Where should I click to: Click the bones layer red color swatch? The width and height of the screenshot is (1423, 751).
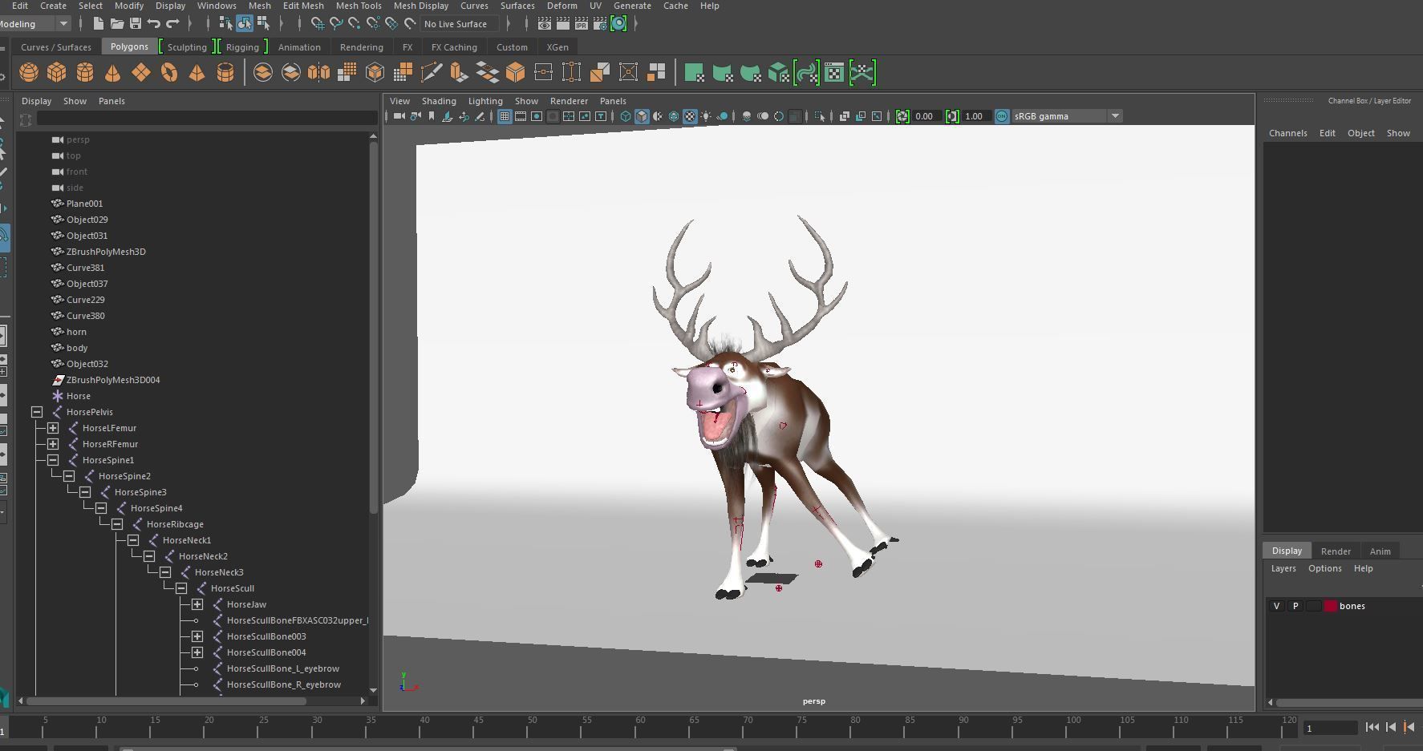[1331, 606]
